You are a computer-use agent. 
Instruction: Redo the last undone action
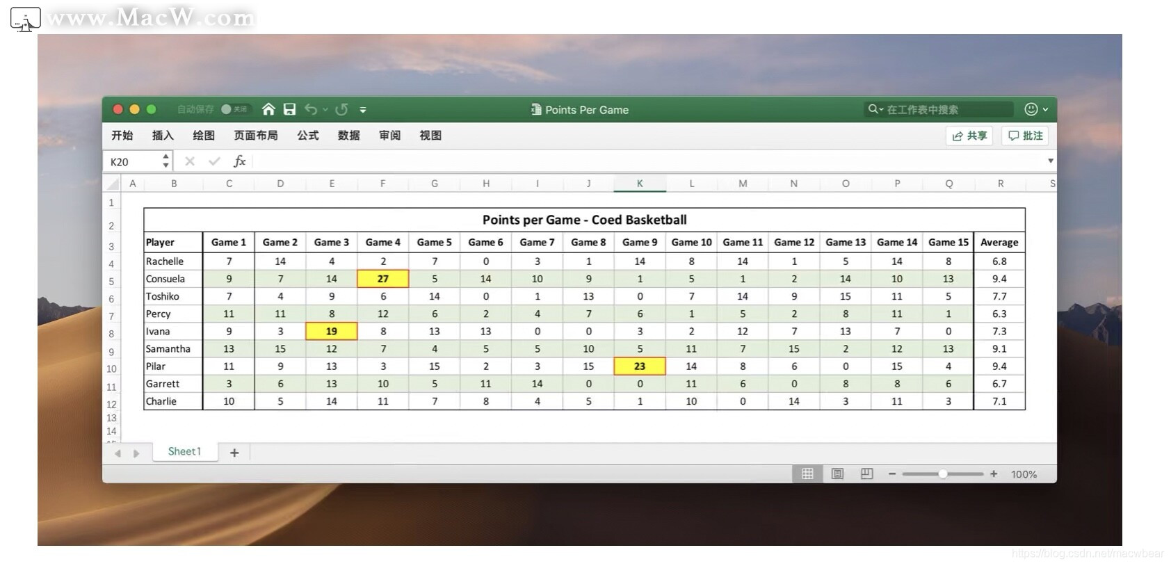[x=341, y=109]
